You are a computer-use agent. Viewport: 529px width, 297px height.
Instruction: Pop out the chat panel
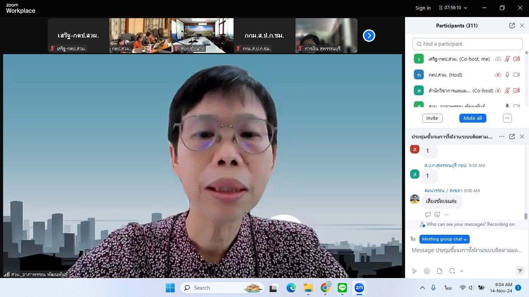(x=512, y=137)
